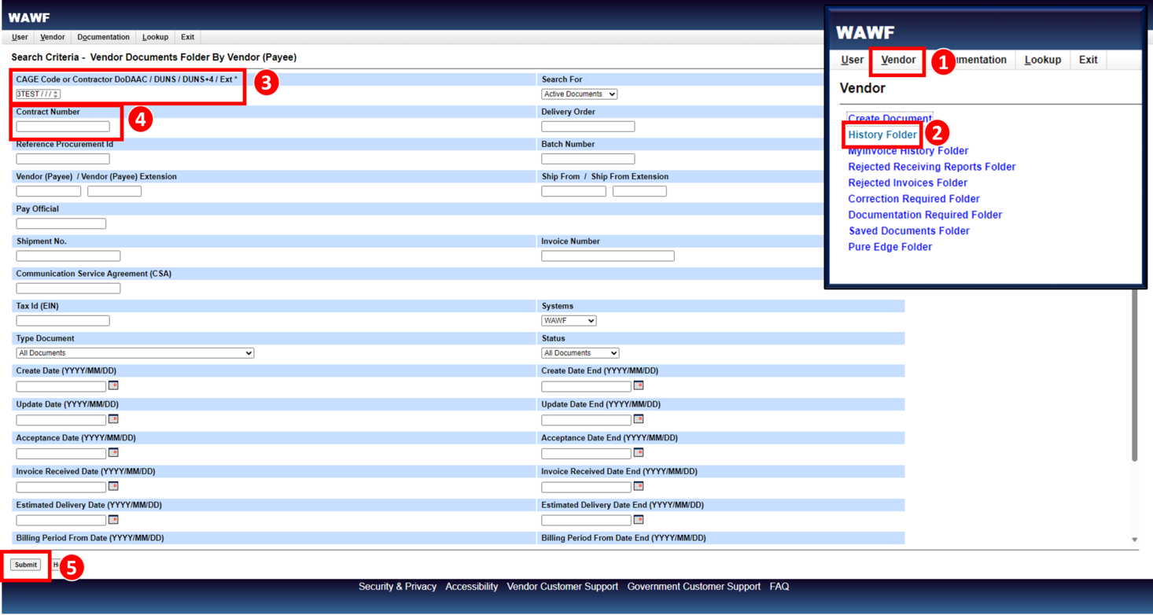The width and height of the screenshot is (1153, 615).
Task: Open calendar picker for Invoice Received Date
Action: [113, 486]
